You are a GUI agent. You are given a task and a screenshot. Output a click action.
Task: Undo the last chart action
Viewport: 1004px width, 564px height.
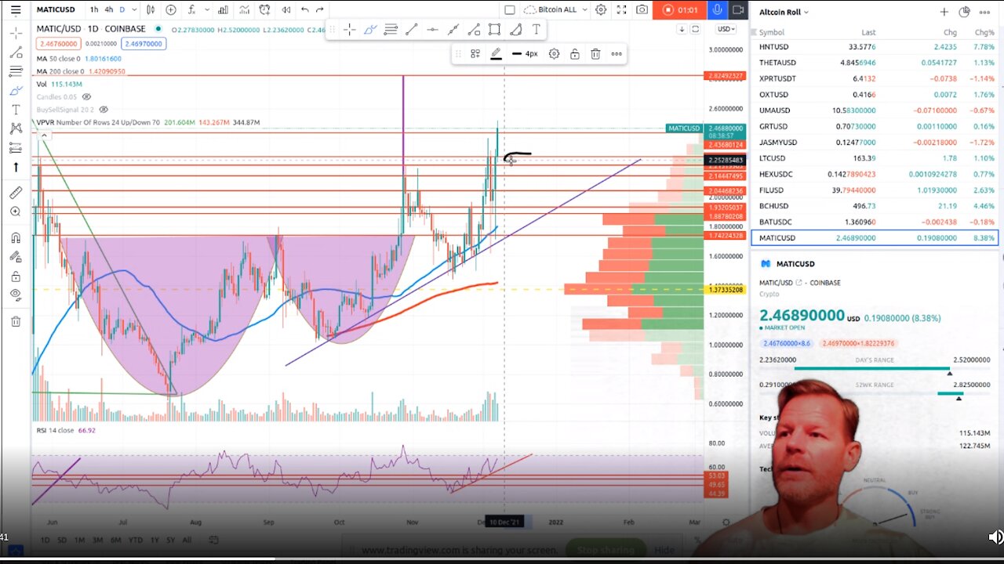[x=305, y=9]
